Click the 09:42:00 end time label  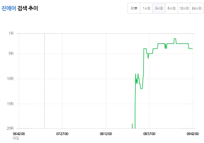click(x=193, y=134)
